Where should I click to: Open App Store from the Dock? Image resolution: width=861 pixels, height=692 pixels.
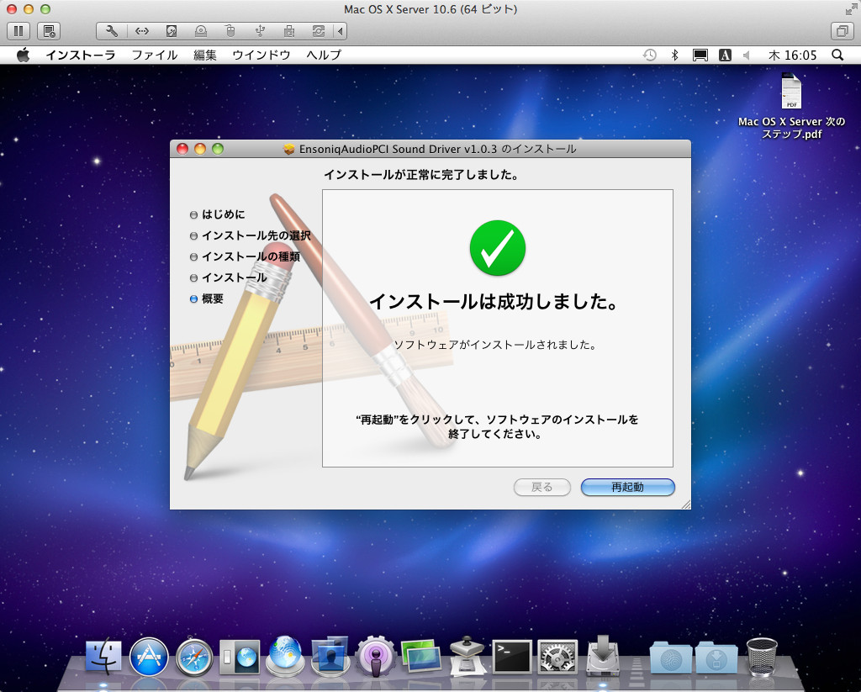[x=149, y=657]
